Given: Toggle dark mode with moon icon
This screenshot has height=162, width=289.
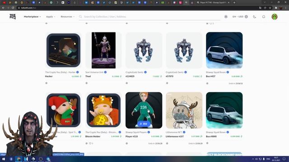Looking at the screenshot, I should pyautogui.click(x=255, y=17).
